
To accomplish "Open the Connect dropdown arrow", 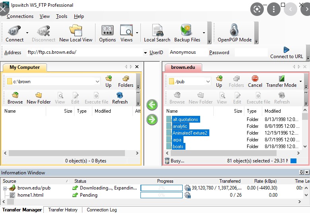I will (x=27, y=33).
